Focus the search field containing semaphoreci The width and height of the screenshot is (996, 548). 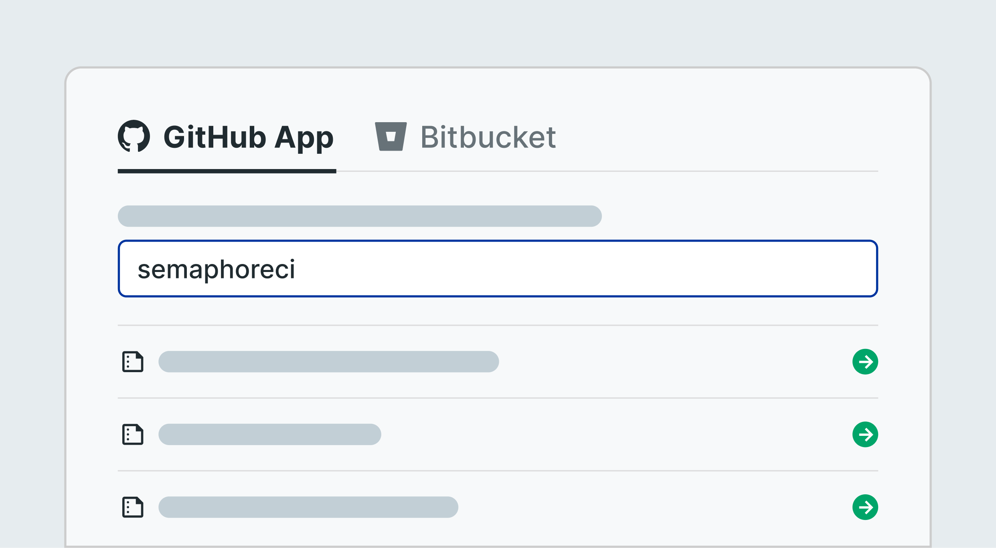(498, 269)
